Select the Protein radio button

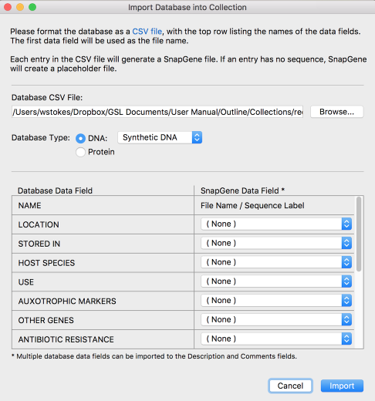coord(80,152)
